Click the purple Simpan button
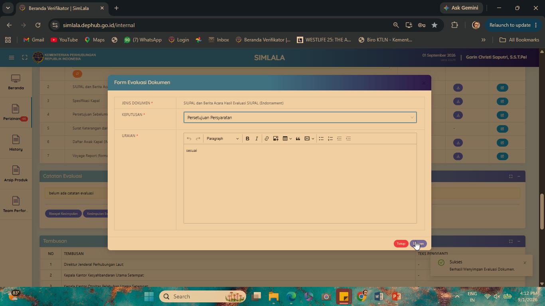 click(418, 244)
